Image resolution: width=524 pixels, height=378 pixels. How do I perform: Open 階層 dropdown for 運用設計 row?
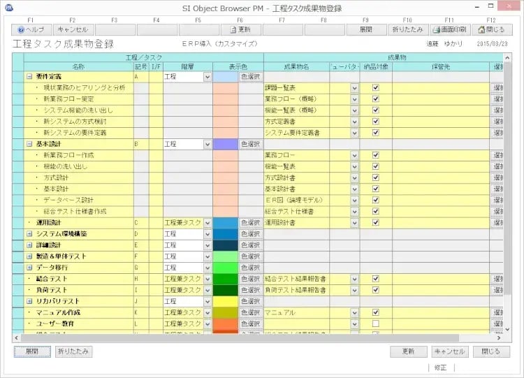(207, 222)
